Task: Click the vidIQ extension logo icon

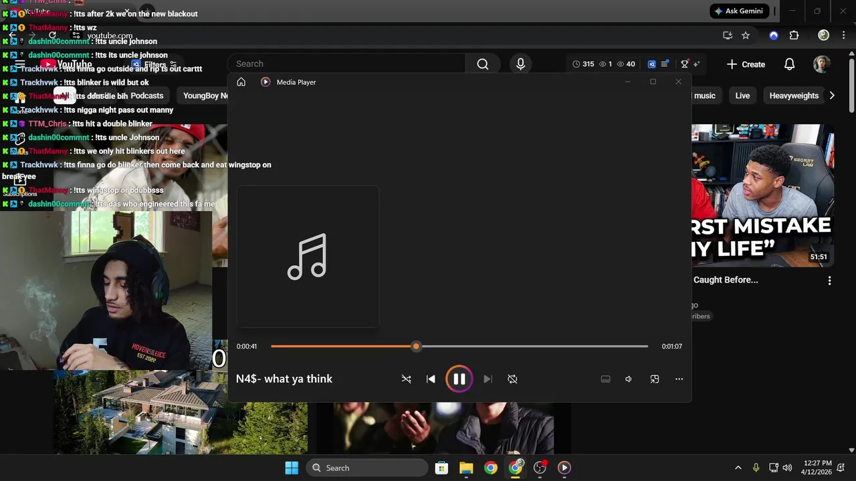Action: [x=651, y=64]
